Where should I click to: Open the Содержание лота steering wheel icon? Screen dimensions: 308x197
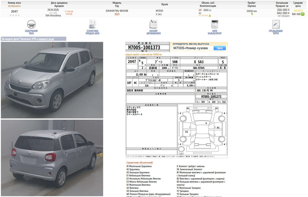click(31, 24)
